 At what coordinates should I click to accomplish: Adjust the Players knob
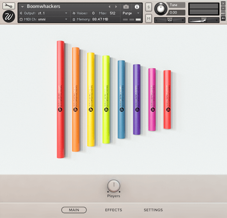[114, 186]
